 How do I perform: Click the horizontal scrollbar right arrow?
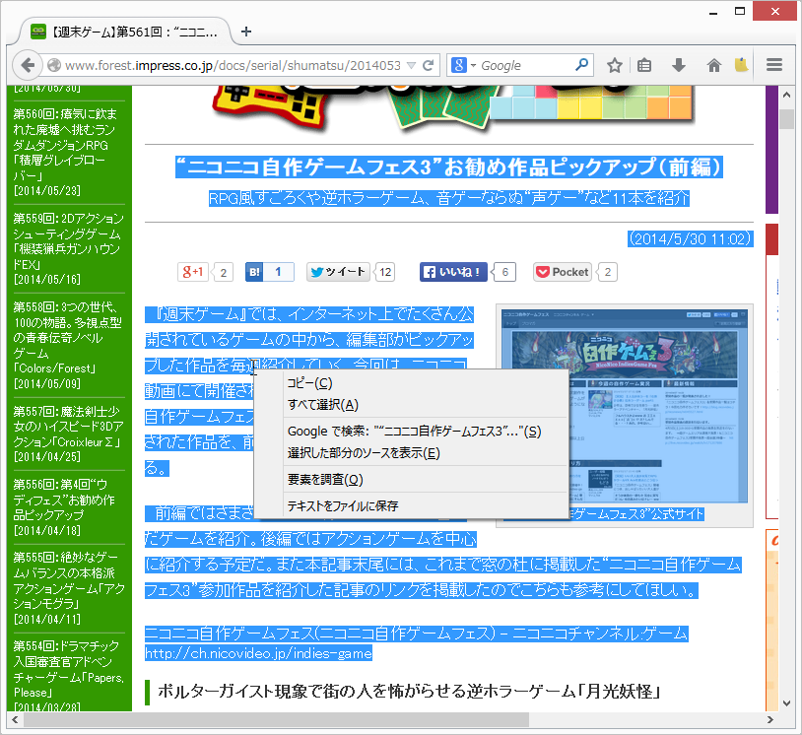[770, 720]
